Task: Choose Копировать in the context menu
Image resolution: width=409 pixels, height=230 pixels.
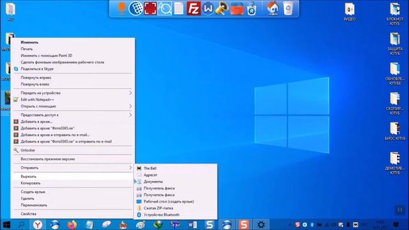Action: tap(73, 183)
